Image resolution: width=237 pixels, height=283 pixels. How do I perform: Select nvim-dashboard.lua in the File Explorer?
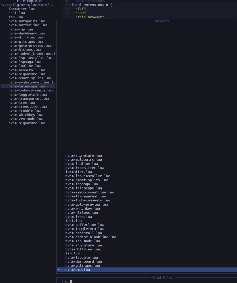pos(26,33)
